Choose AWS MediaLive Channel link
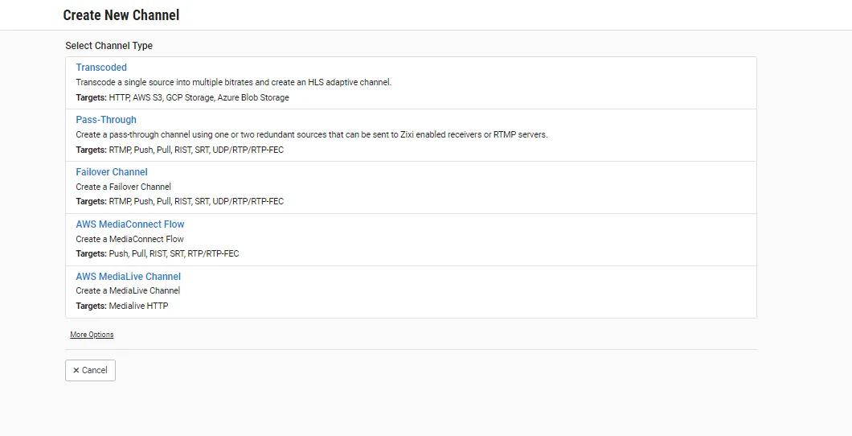The height and width of the screenshot is (436, 852). [129, 277]
